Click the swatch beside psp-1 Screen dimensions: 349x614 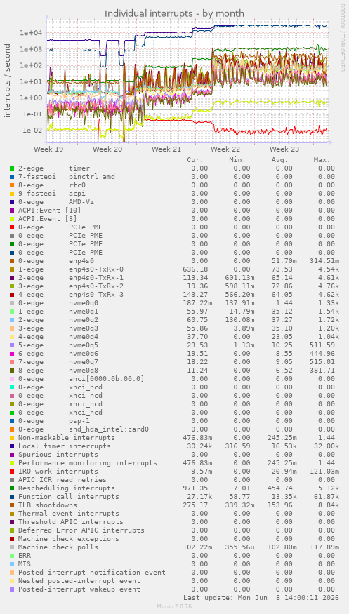pyautogui.click(x=12, y=421)
